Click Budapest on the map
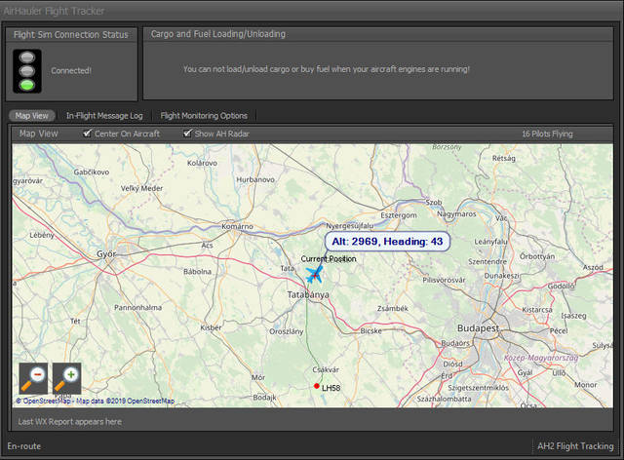 click(x=478, y=328)
